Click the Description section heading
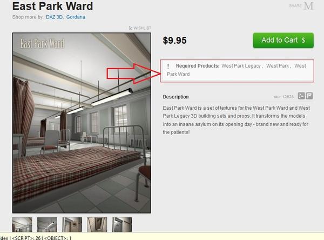This screenshot has height=240, width=324. 175,97
